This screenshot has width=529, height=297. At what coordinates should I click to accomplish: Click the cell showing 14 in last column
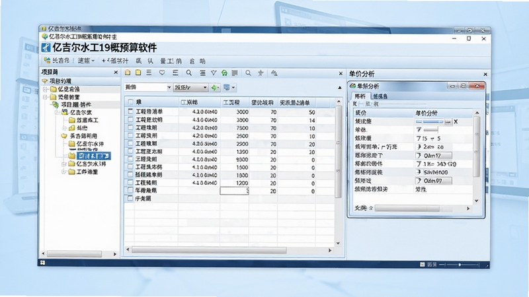pyautogui.click(x=297, y=120)
